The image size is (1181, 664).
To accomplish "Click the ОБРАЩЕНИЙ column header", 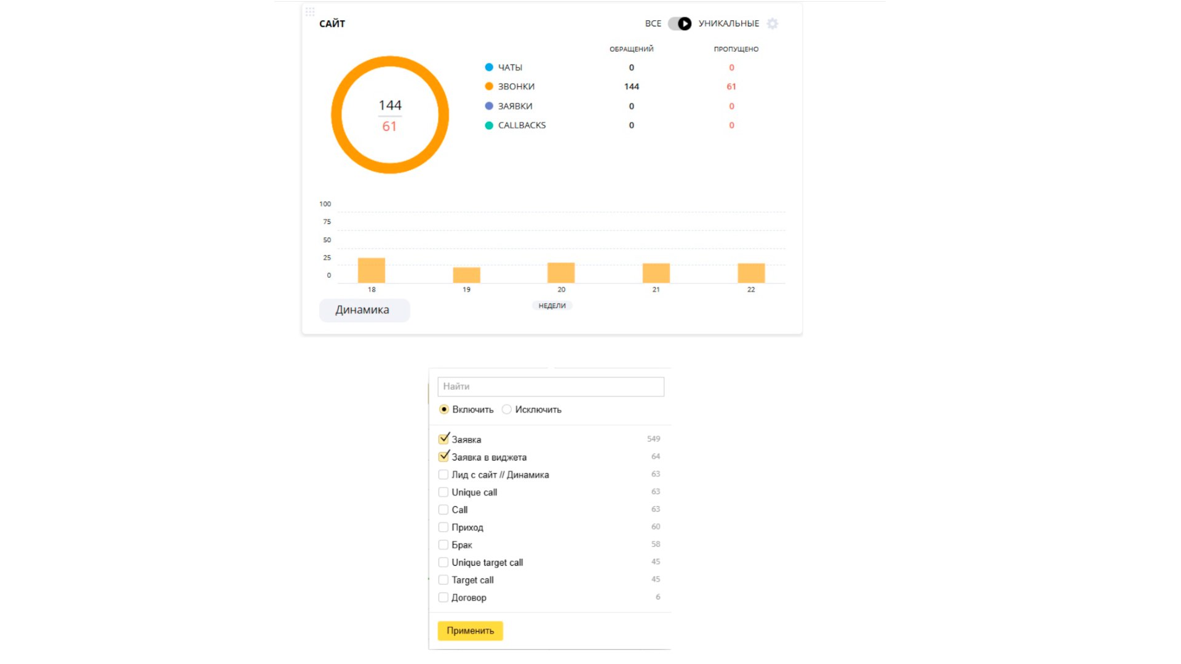I will tap(632, 49).
